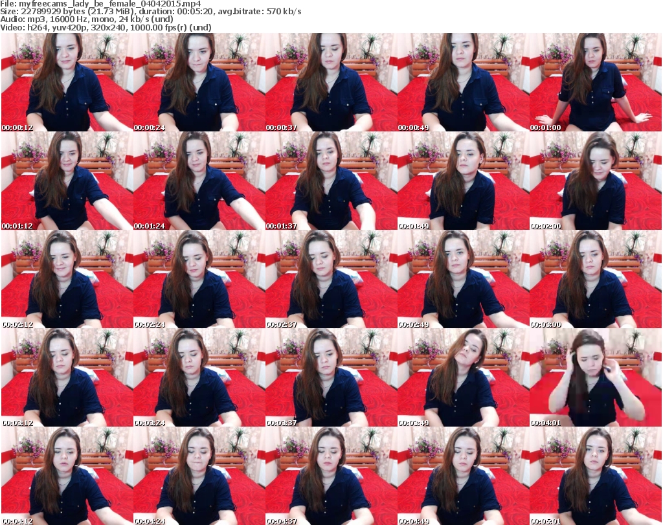Select the thumbnail at 00:01:37
This screenshot has height=525, width=663.
coord(331,181)
